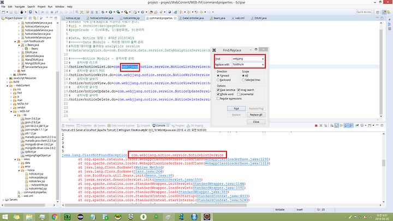This screenshot has width=393, height=221.
Task: Open Windows Start button
Action: pyautogui.click(x=4, y=217)
